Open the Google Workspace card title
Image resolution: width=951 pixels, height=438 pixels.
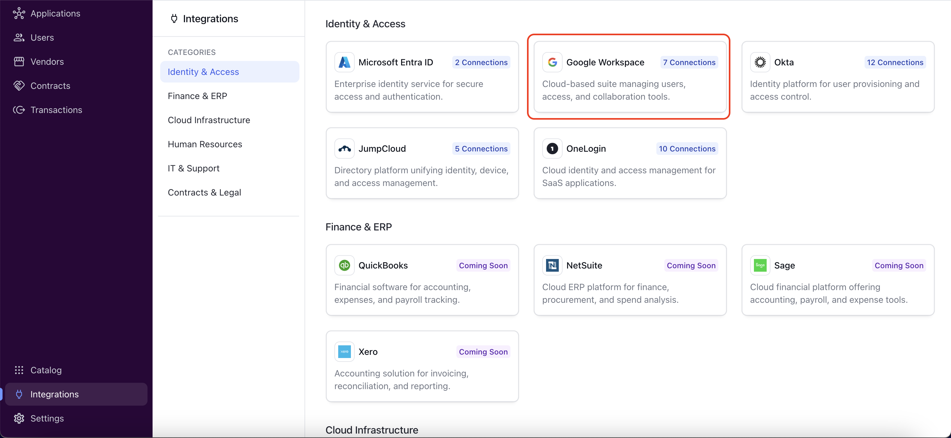[605, 62]
